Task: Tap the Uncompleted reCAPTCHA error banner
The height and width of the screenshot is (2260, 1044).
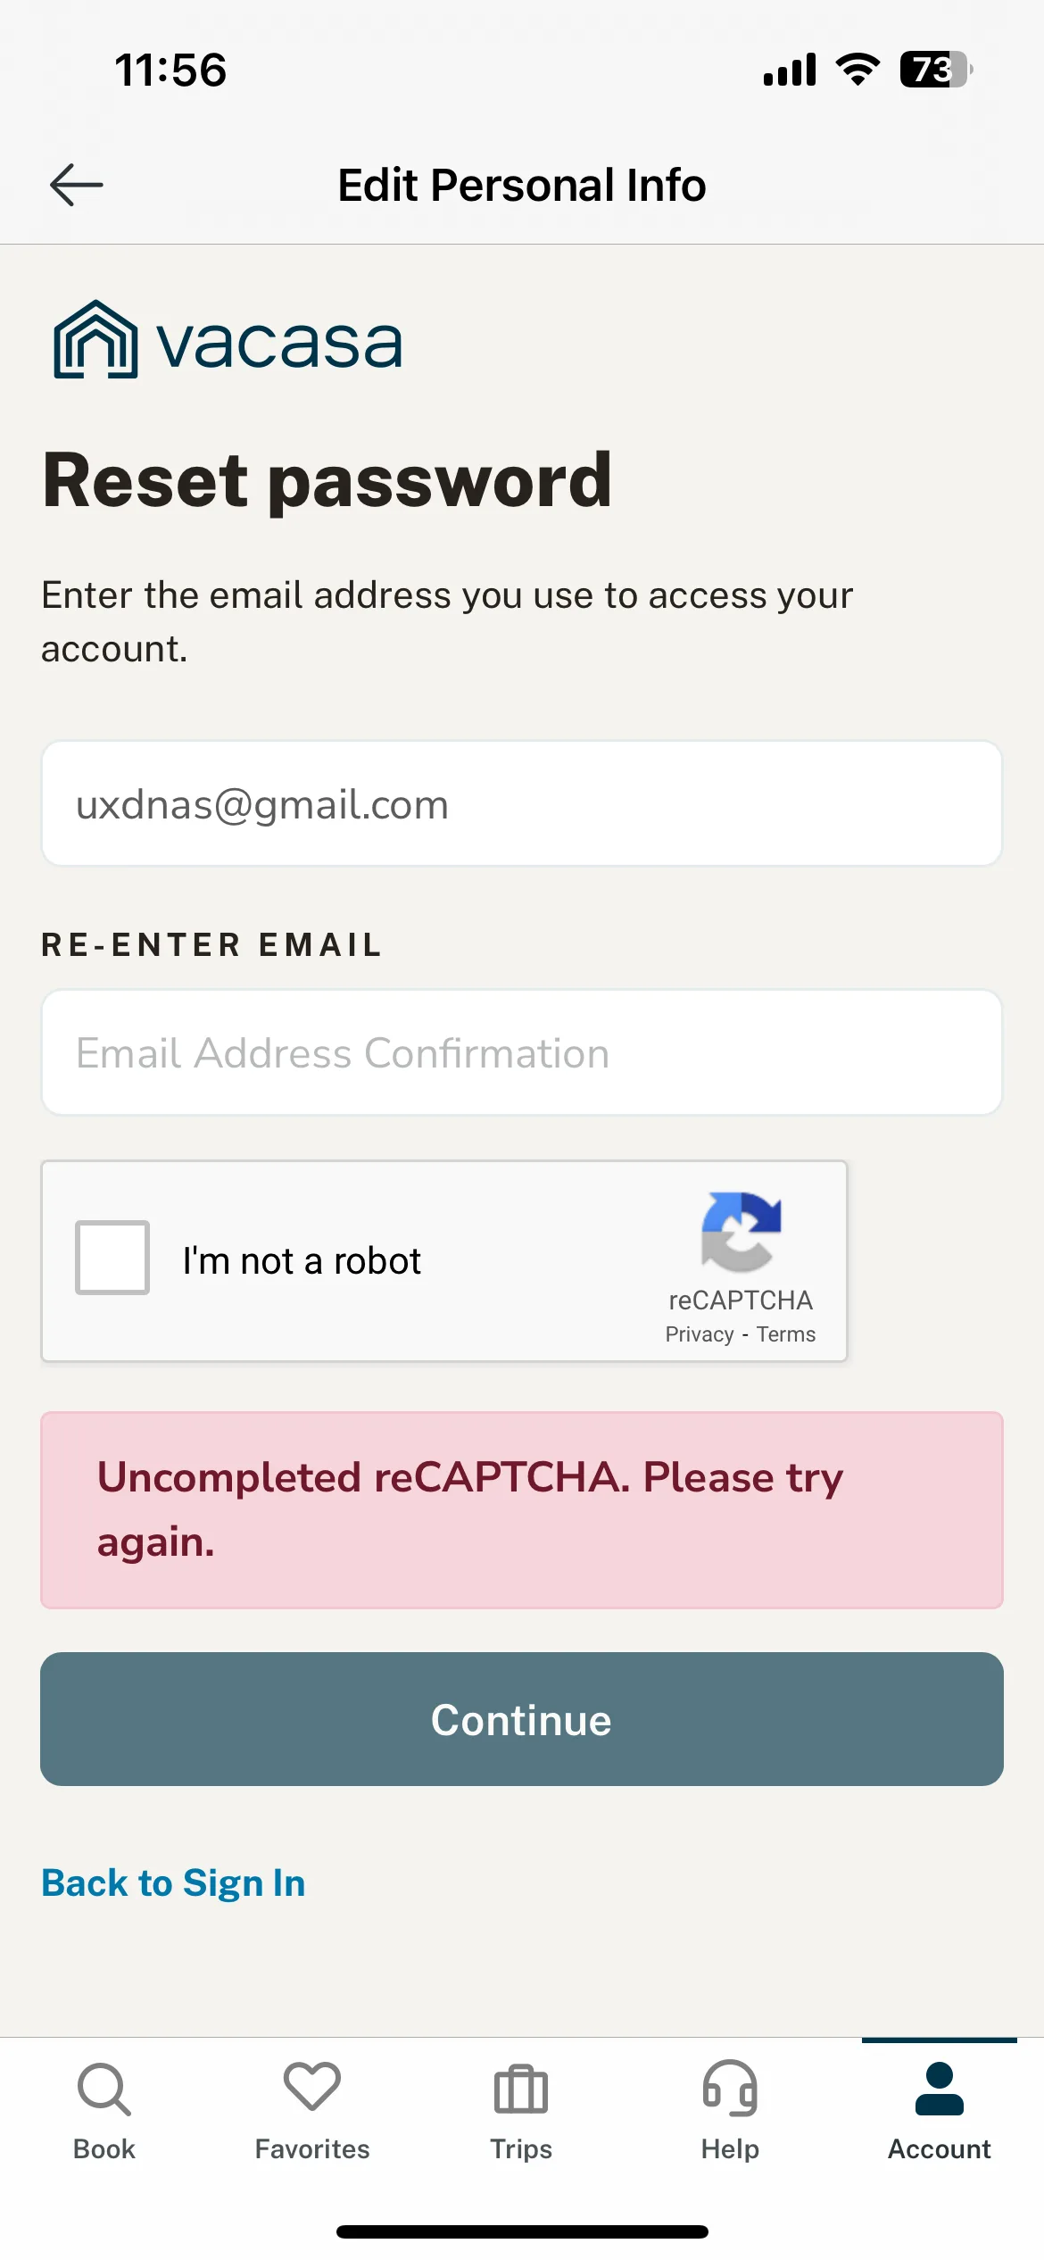Action: [x=522, y=1510]
